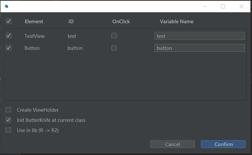Select the TextView element label
Viewport: 252px width, 155px height.
(x=34, y=36)
